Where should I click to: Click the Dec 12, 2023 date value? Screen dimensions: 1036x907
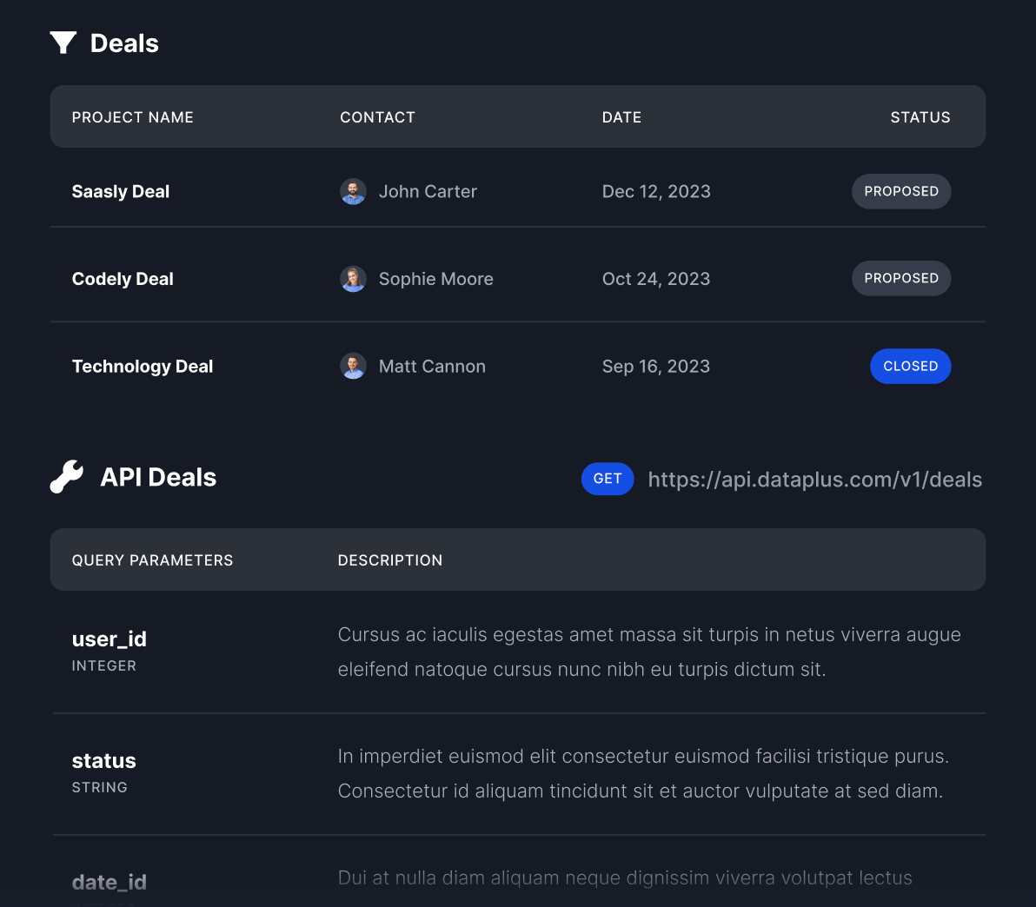click(x=656, y=191)
